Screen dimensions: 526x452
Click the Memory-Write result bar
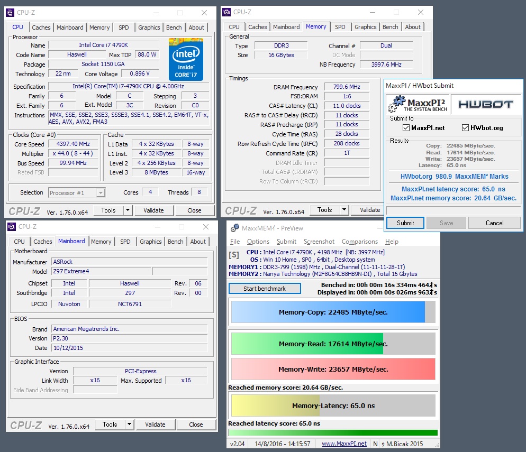(333, 369)
